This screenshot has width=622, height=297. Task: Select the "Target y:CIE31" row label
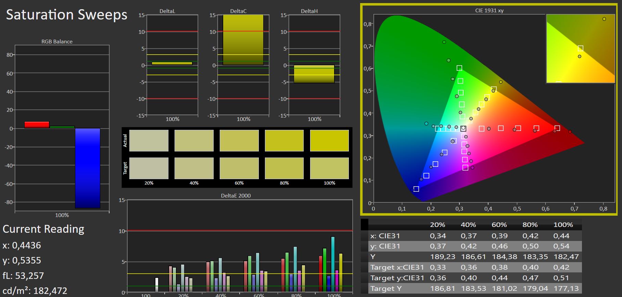coord(397,278)
